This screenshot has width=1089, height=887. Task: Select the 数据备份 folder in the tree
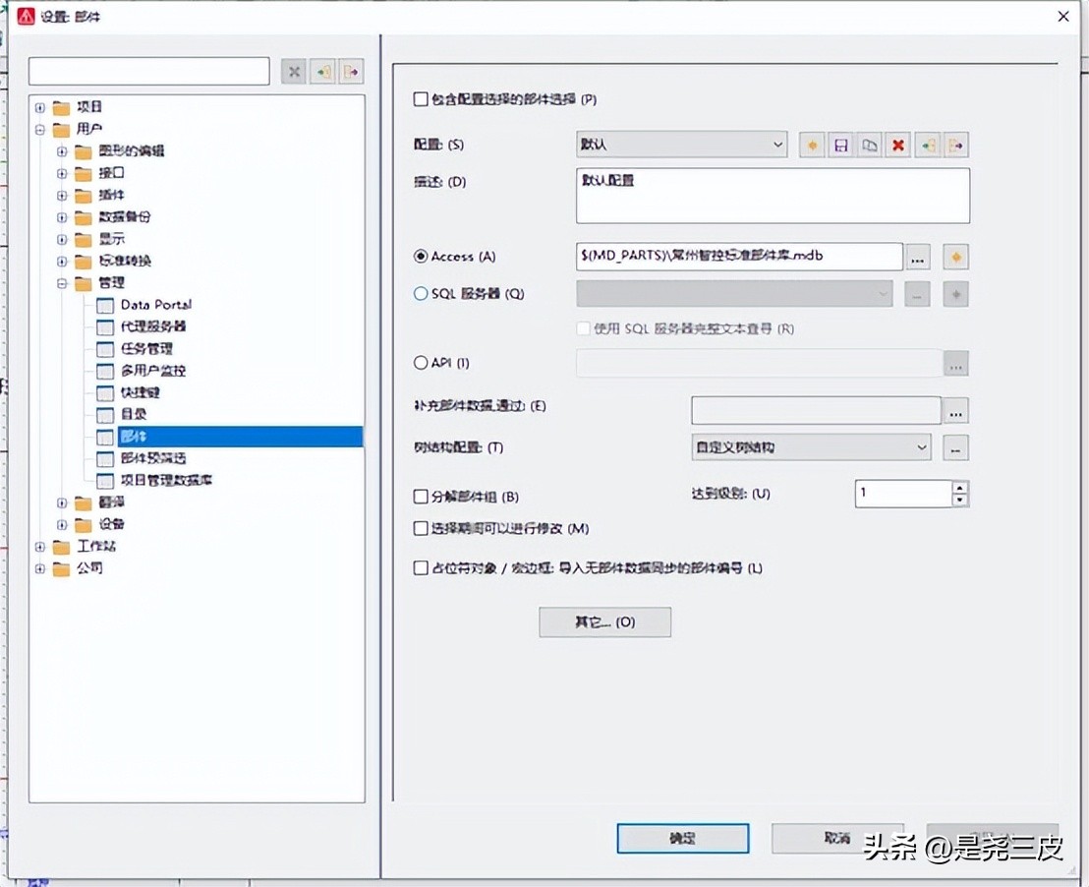pyautogui.click(x=124, y=217)
